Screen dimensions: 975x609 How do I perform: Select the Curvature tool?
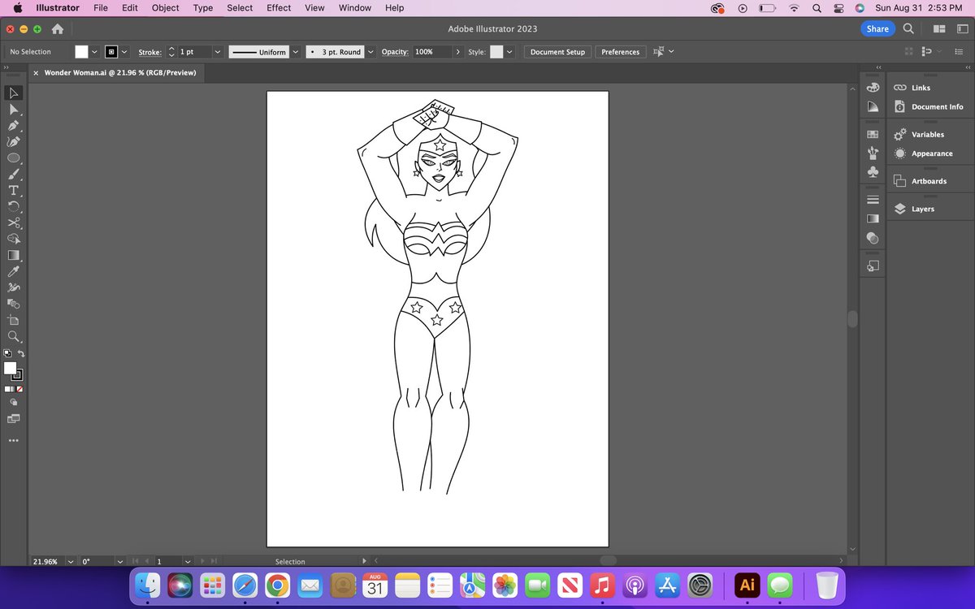(x=13, y=142)
